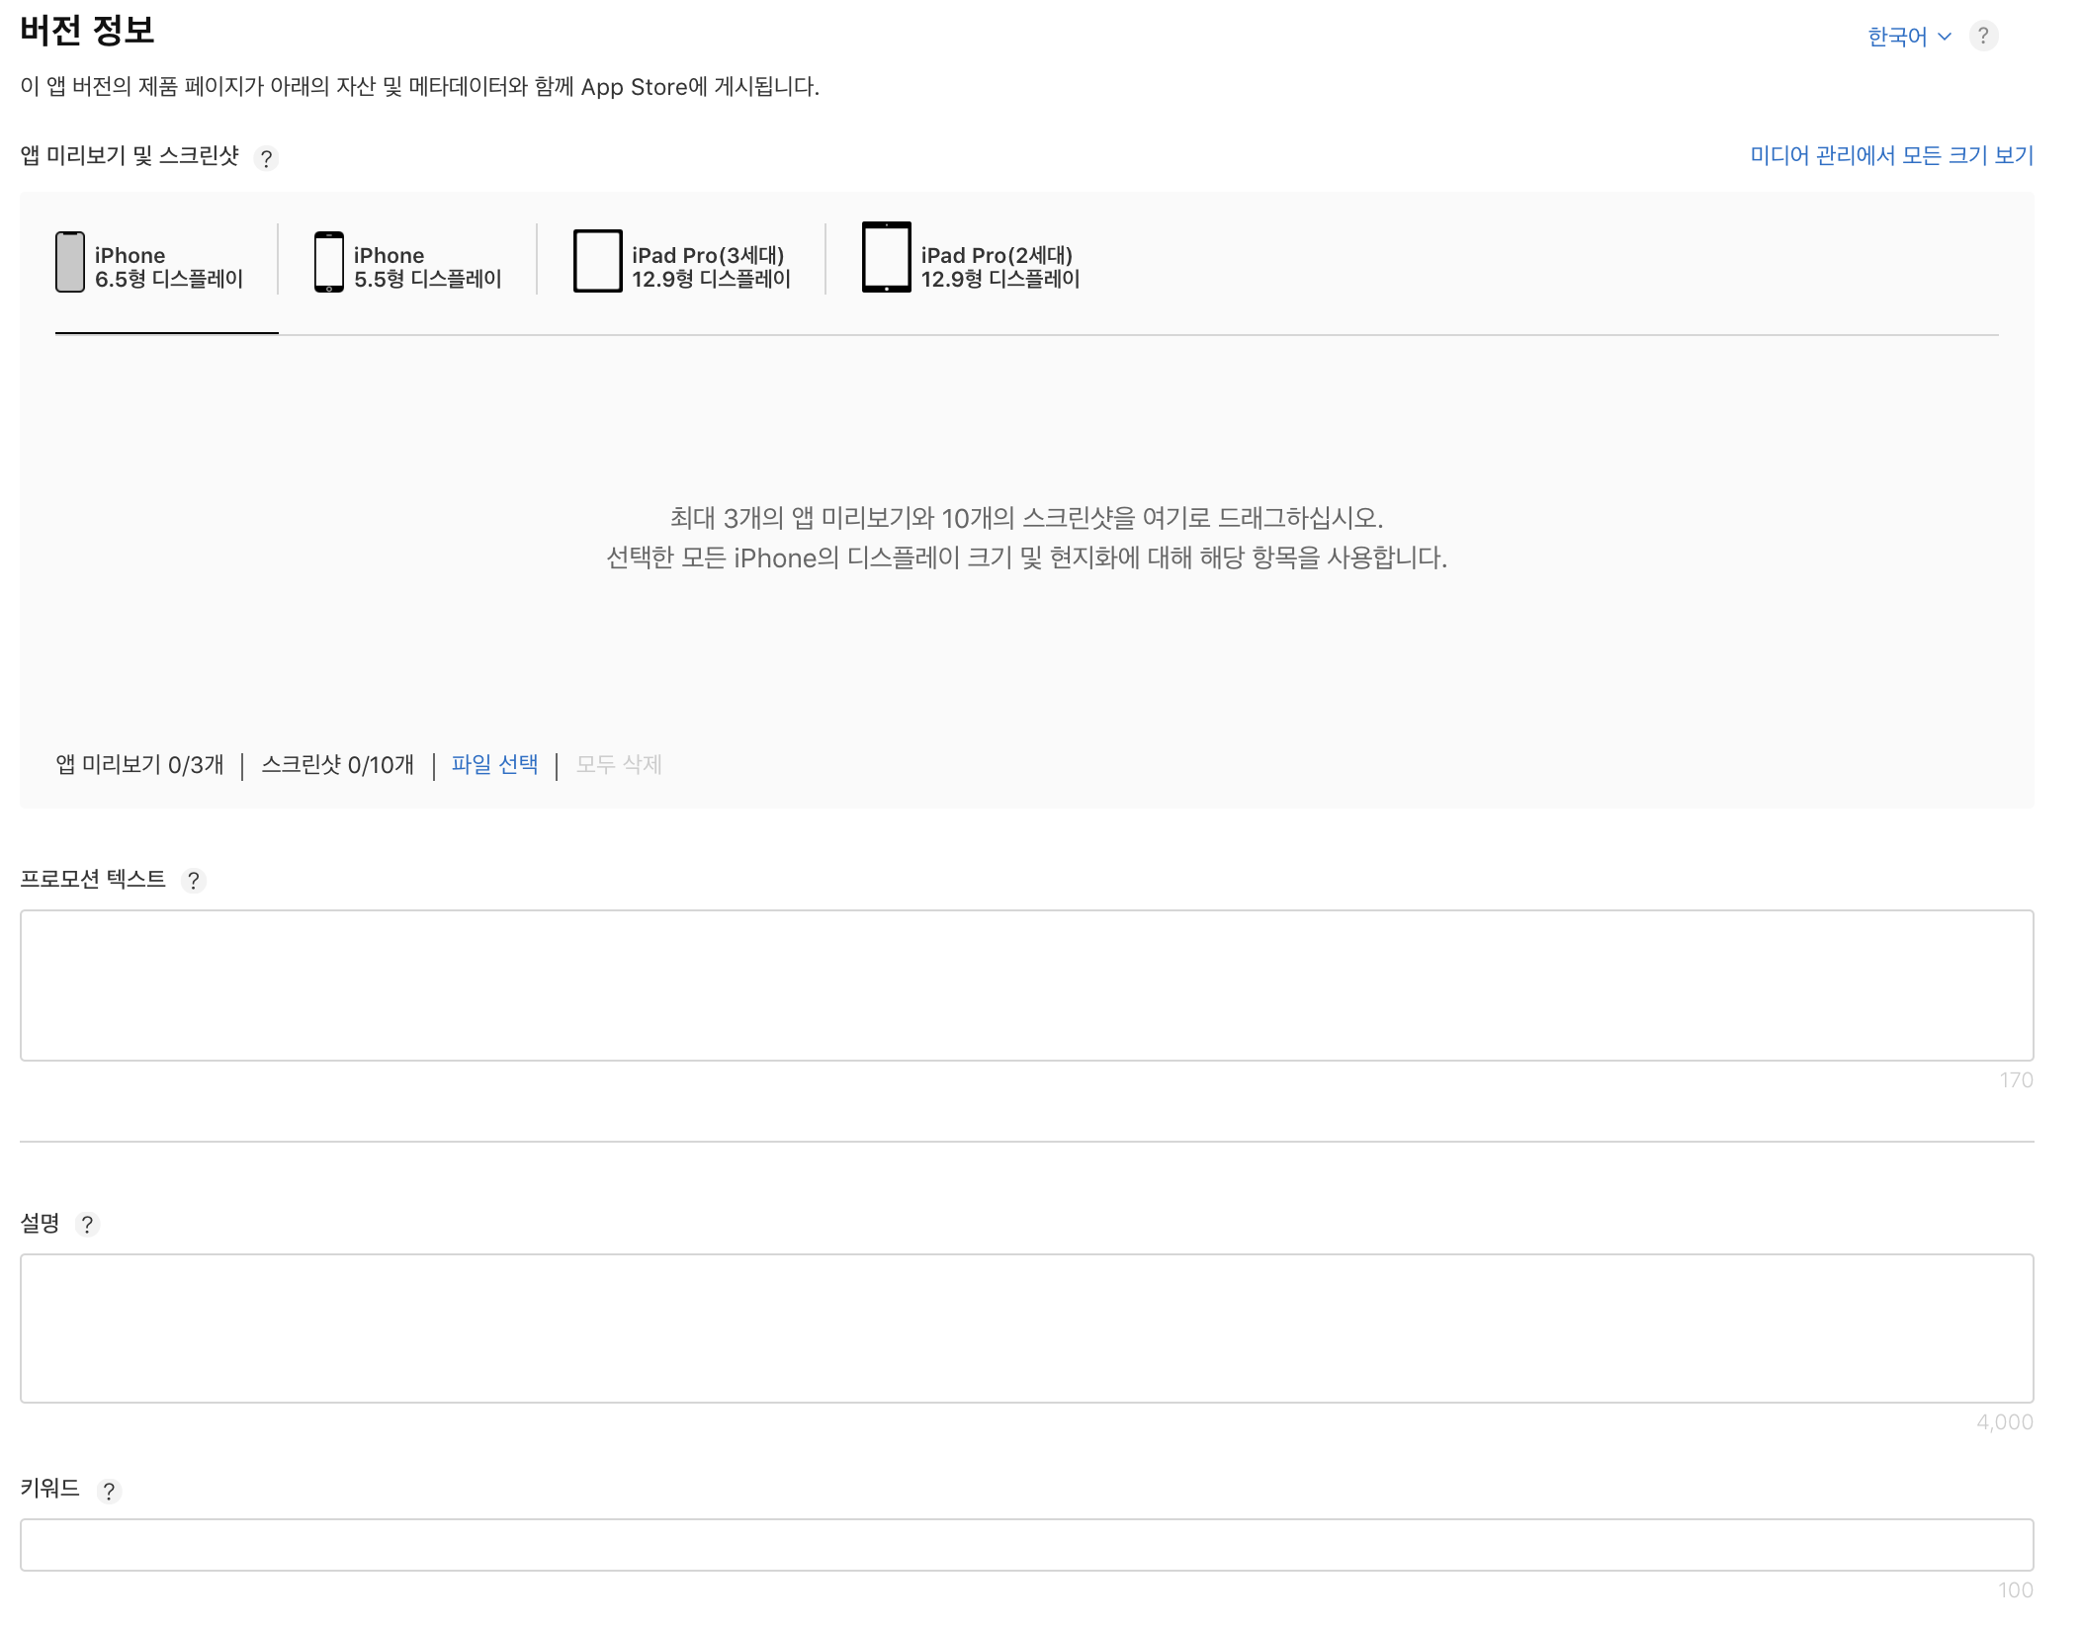
Task: Click 파일 선택 link
Action: pyautogui.click(x=494, y=764)
